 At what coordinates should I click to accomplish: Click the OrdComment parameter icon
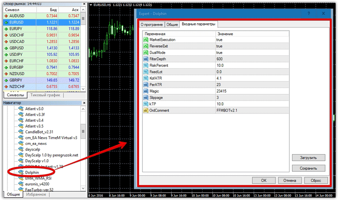click(x=146, y=110)
